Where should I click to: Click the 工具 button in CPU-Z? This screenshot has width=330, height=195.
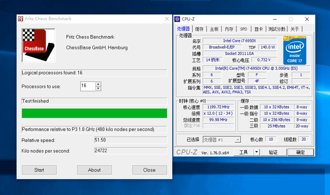click(244, 152)
